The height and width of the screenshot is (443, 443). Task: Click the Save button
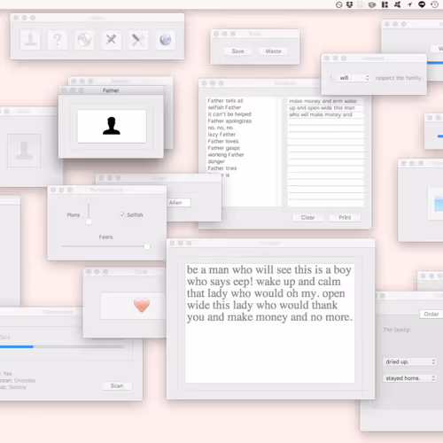(x=237, y=51)
